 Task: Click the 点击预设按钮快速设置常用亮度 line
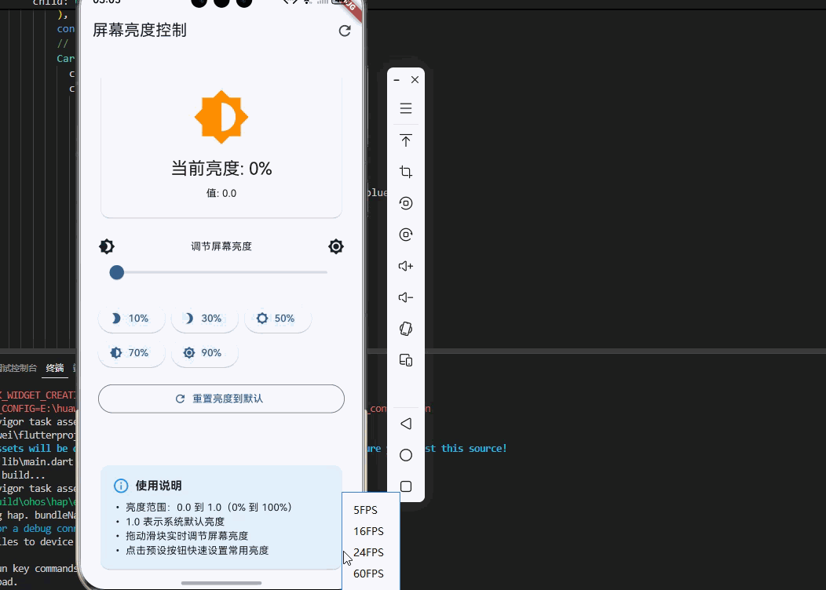(x=197, y=551)
